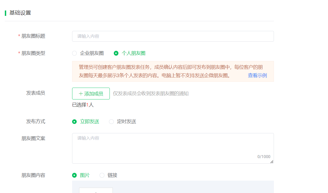This screenshot has height=193, width=328.
Task: Click the textarea resize handle corner
Action: pyautogui.click(x=272, y=162)
